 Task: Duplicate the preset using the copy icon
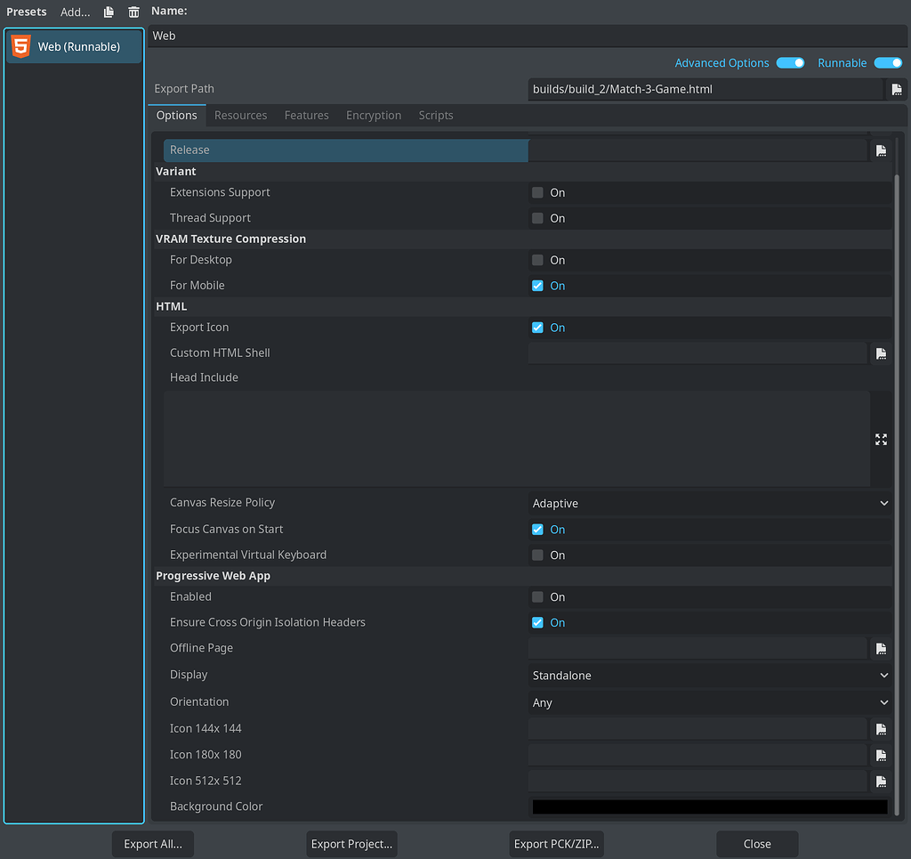[x=108, y=12]
